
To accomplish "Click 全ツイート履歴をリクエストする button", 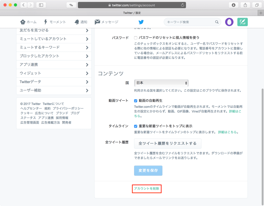I will [x=168, y=143].
